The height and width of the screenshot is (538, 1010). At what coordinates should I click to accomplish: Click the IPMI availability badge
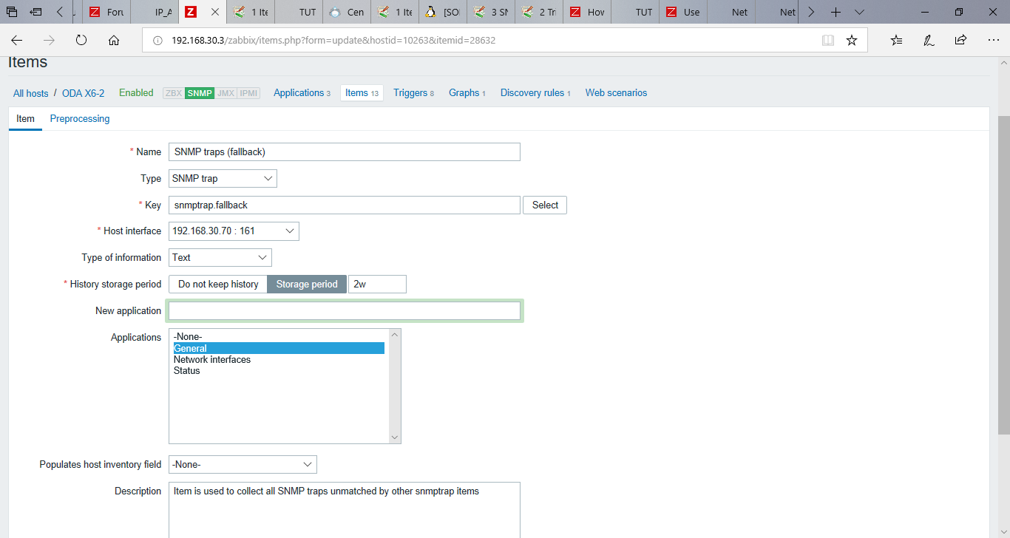pyautogui.click(x=249, y=93)
